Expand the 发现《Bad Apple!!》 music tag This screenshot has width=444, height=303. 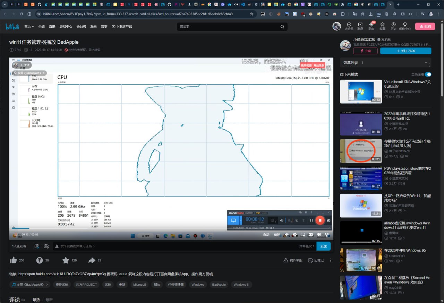coord(29,285)
